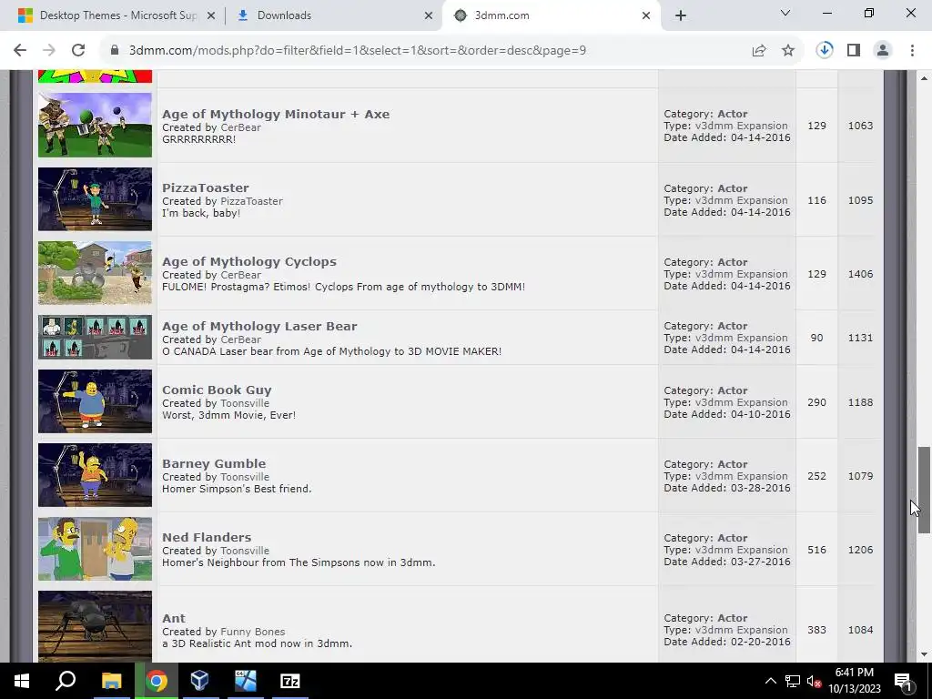This screenshot has height=699, width=932.
Task: Click the Cyclops thumbnail image
Action: pyautogui.click(x=95, y=273)
